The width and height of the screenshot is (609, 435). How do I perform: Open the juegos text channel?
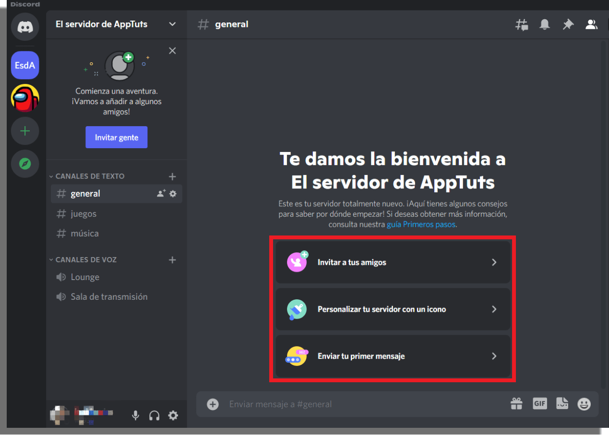[x=116, y=214]
